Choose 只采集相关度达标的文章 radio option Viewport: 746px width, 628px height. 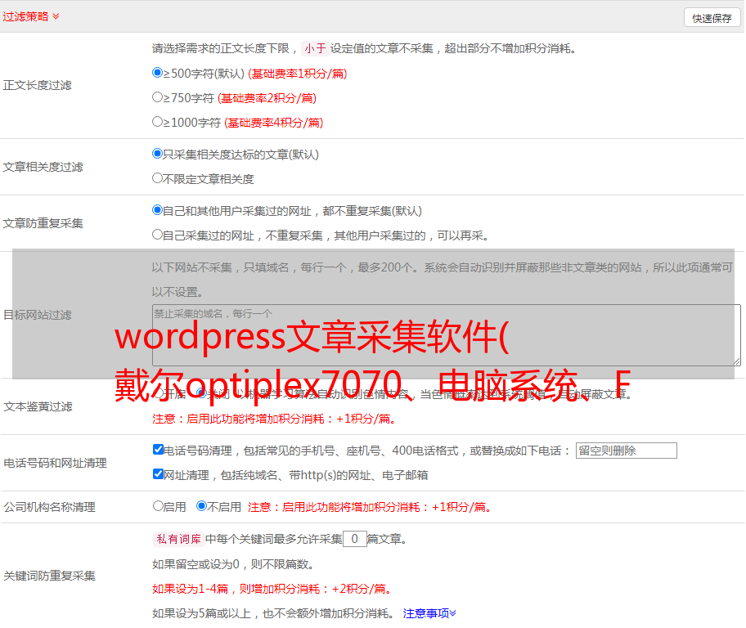coord(157,154)
